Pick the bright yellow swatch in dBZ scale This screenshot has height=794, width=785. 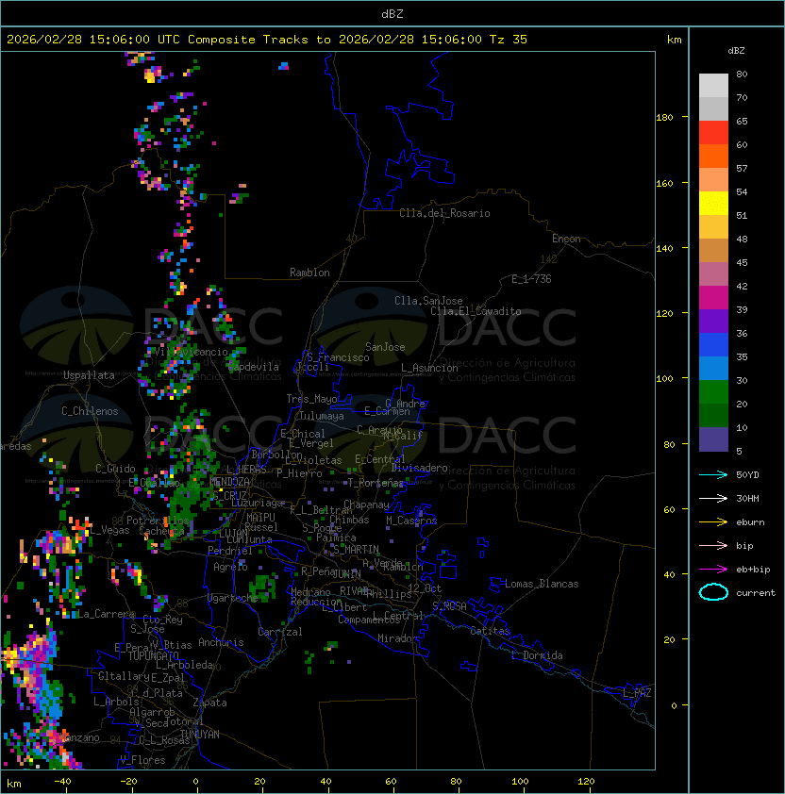713,204
